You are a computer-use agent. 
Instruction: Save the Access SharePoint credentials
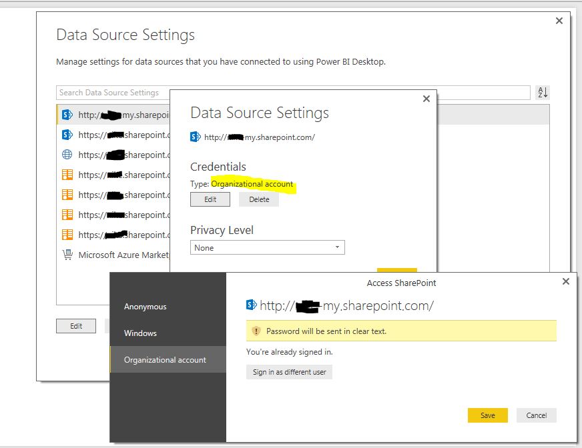487,415
